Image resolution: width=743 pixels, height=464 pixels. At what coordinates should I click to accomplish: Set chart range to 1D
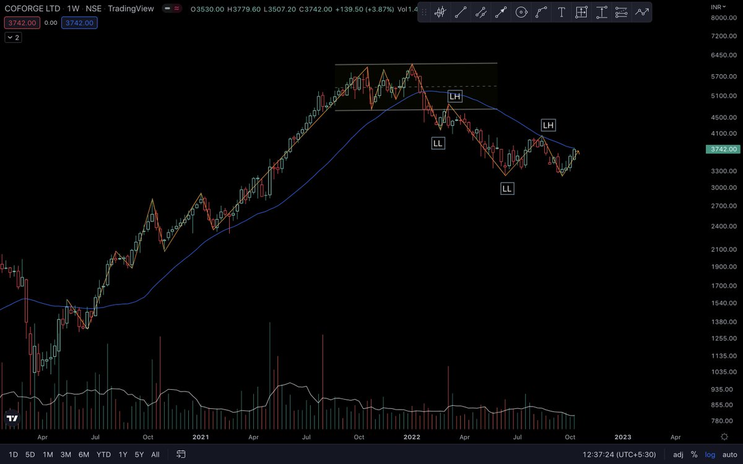13,454
